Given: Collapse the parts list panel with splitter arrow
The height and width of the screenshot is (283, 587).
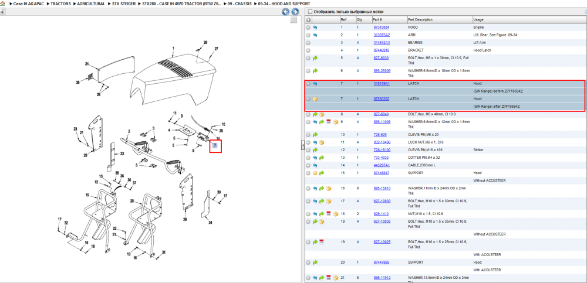Looking at the screenshot, I should click(303, 146).
